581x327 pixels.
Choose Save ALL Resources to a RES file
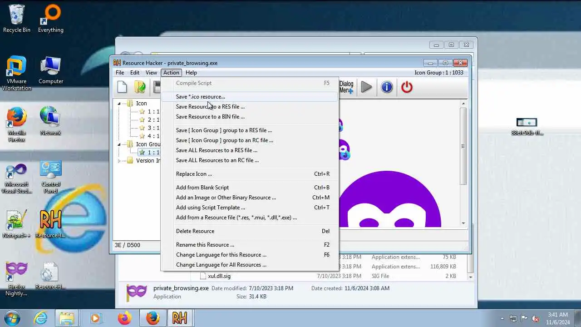click(x=250, y=150)
